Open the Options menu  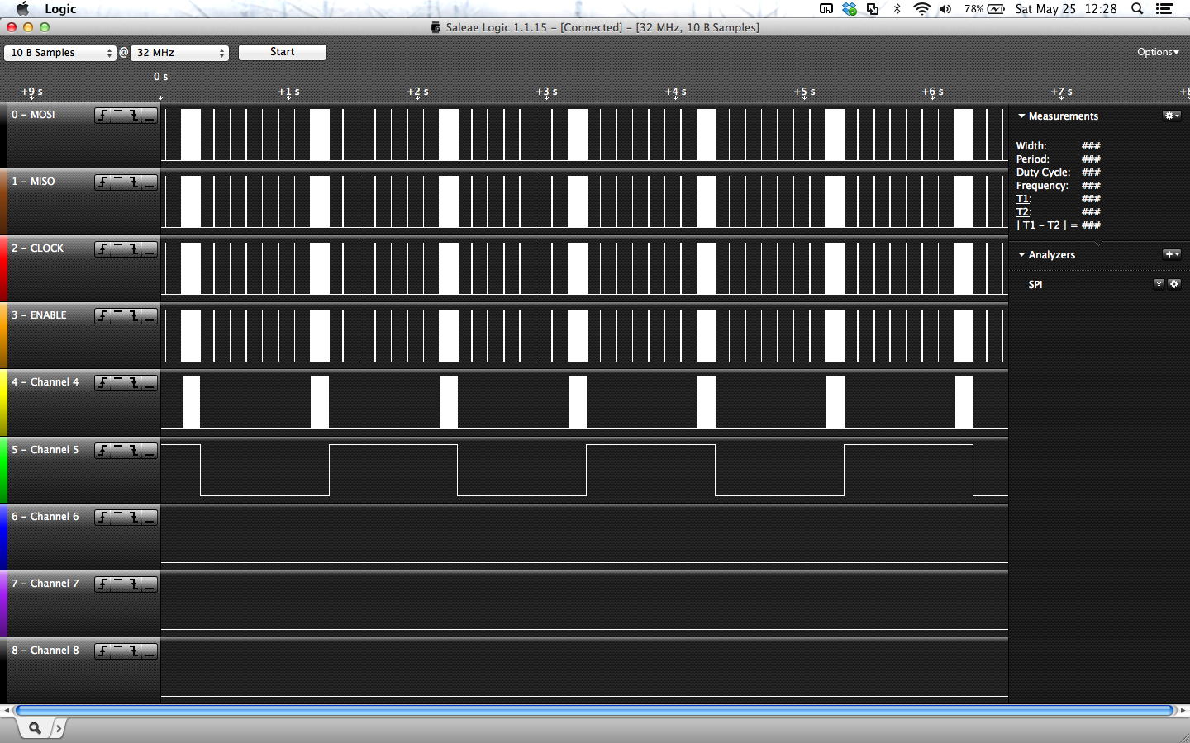1158,52
